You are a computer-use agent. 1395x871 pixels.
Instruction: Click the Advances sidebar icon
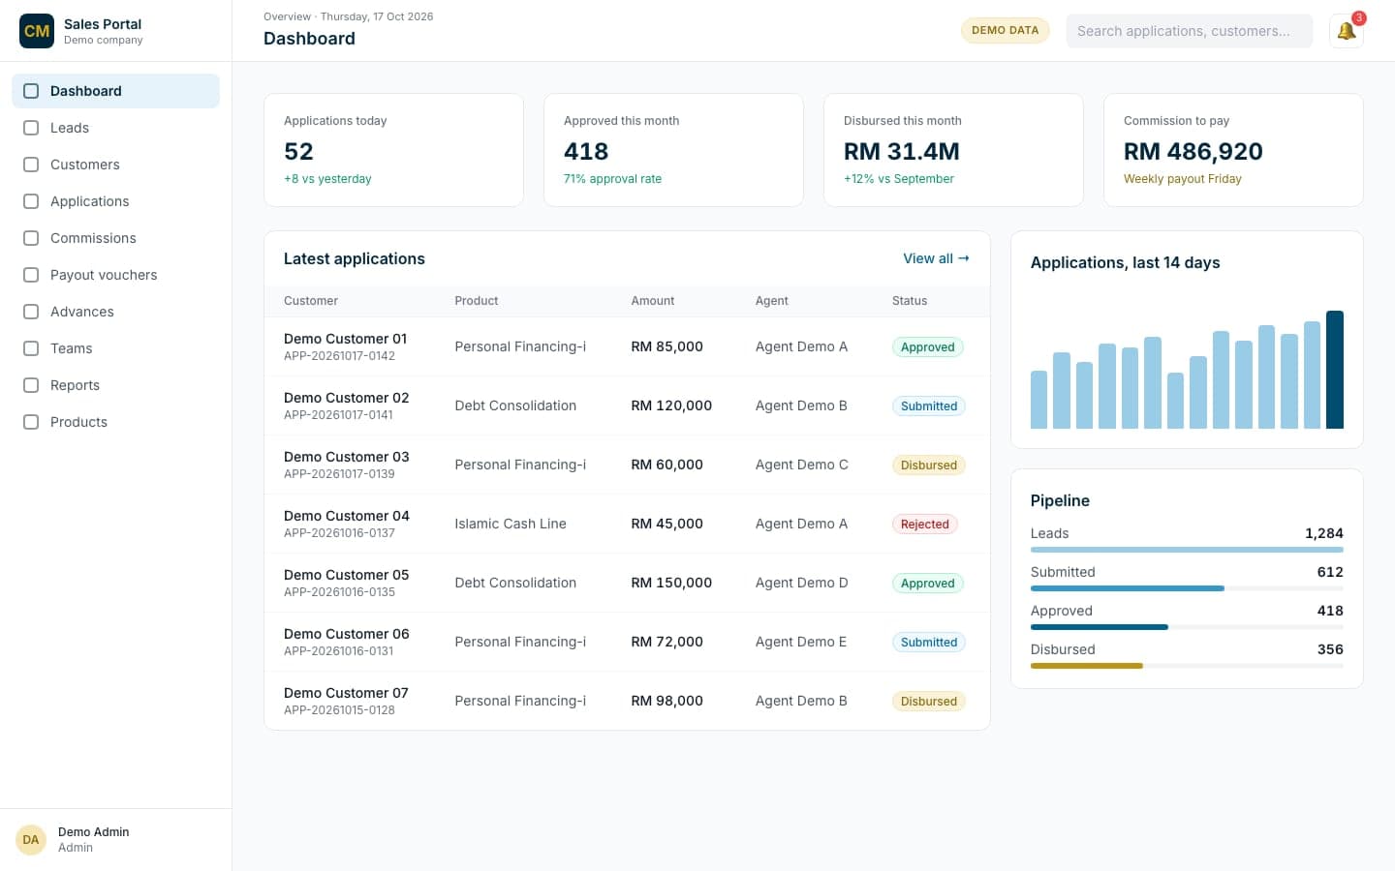click(x=31, y=312)
